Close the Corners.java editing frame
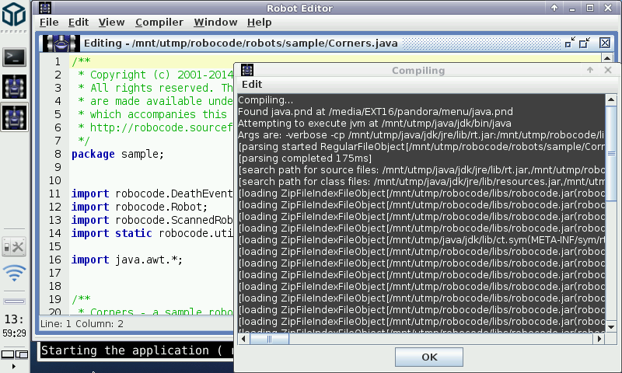622x373 pixels. [x=605, y=43]
